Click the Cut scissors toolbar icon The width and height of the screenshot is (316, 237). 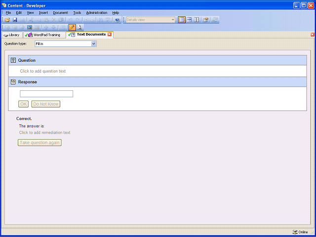[x=31, y=20]
